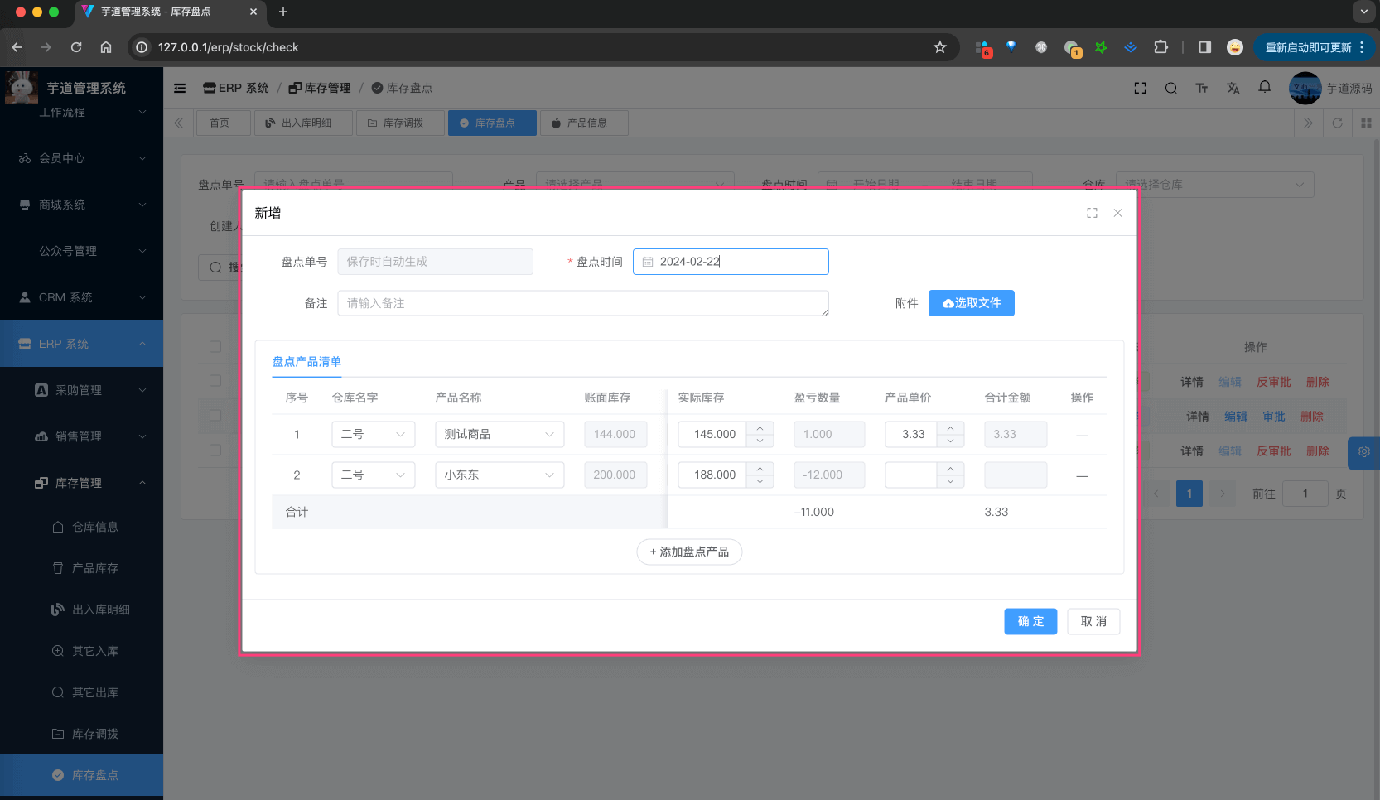Switch to the 产品信息 tab

pyautogui.click(x=584, y=123)
